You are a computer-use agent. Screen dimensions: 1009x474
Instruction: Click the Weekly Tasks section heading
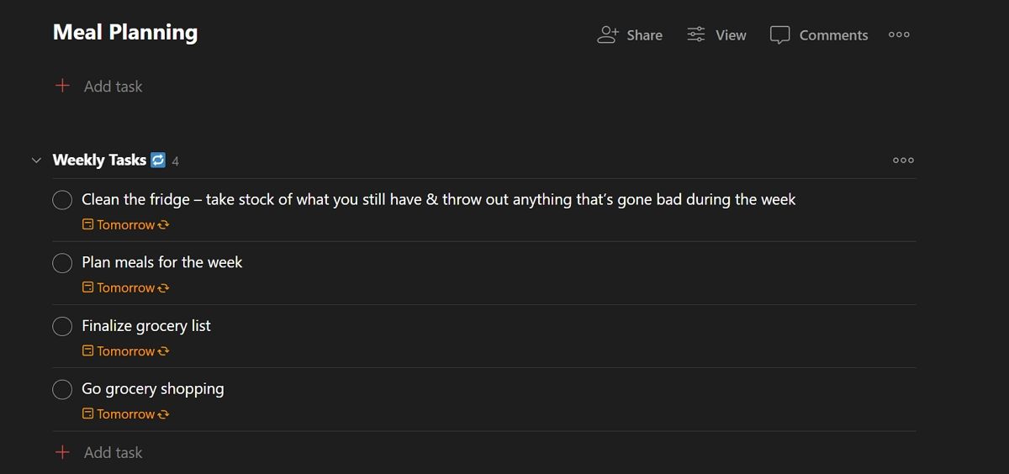99,161
